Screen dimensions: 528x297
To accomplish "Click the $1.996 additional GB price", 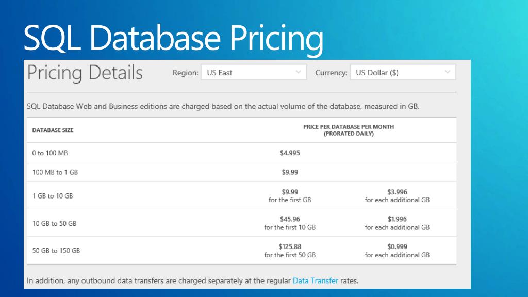I will pos(397,219).
